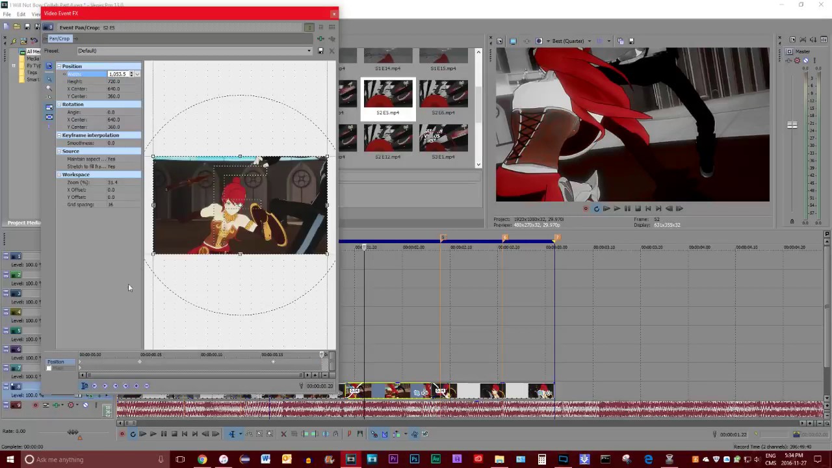832x468 pixels.
Task: Save the Pan/Crop preset
Action: [320, 51]
